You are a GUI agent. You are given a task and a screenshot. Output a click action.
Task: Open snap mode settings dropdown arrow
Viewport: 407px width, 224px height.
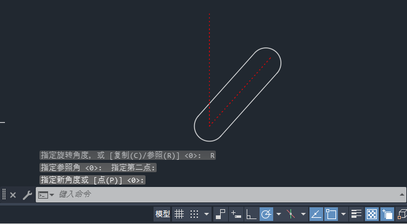[x=207, y=214]
